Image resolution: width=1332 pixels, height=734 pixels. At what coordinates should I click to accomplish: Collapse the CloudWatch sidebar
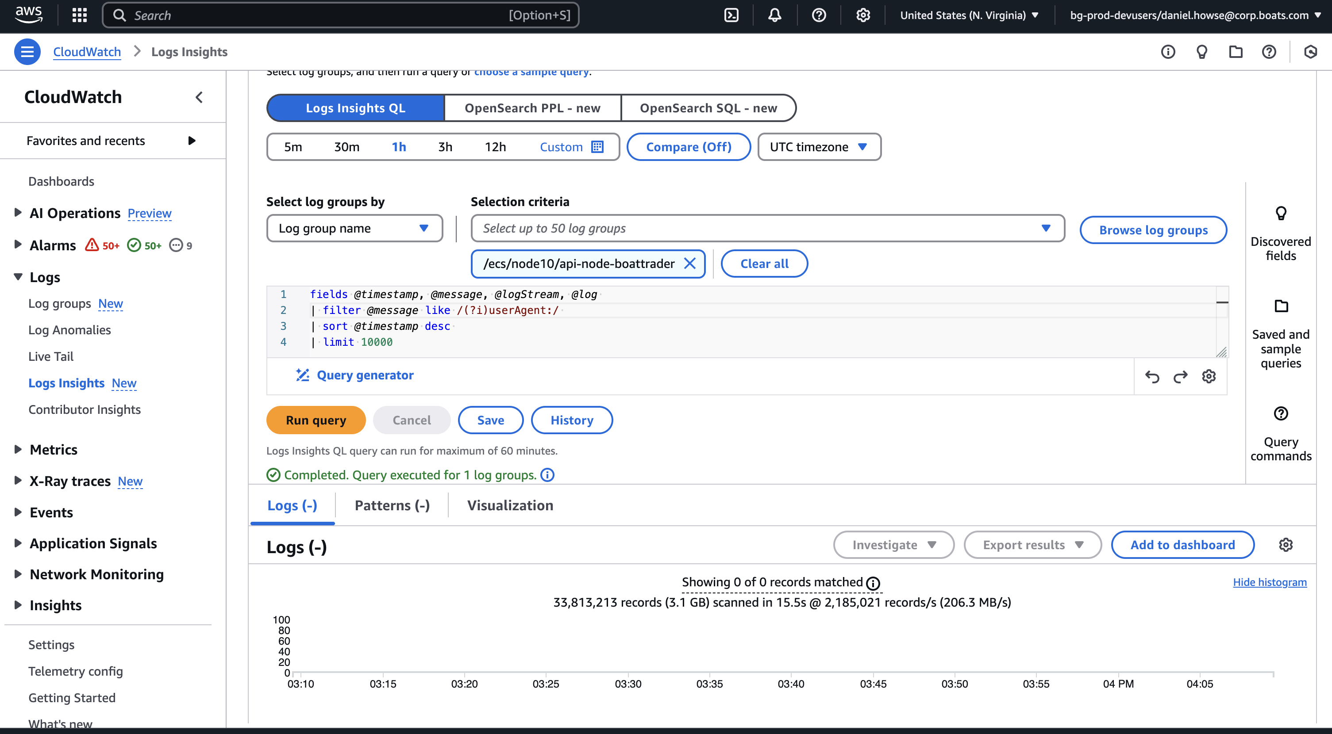pyautogui.click(x=199, y=97)
